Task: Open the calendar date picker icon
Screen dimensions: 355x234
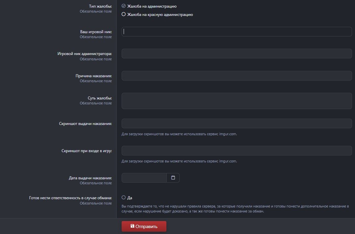Action: coord(173,178)
